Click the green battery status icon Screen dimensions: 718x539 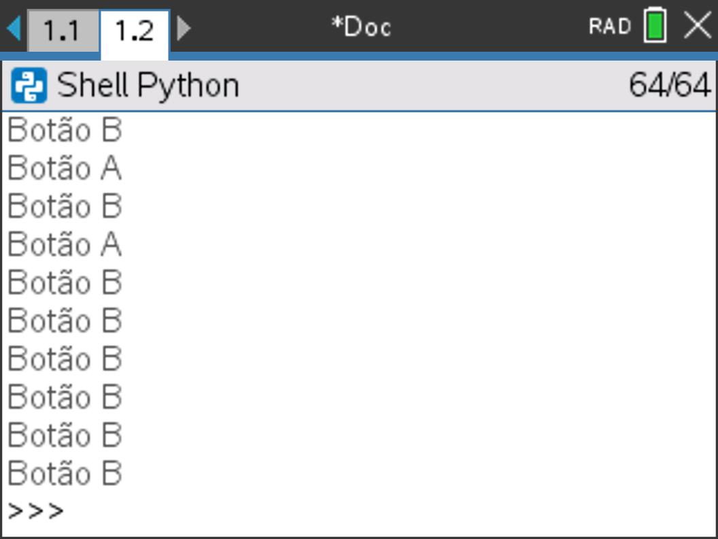pos(655,26)
